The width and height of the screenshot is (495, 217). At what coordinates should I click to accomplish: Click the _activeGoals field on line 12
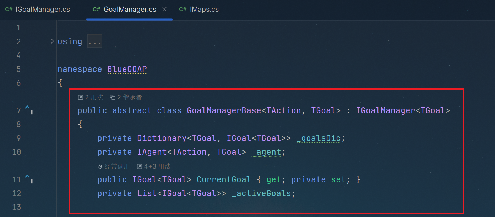[x=262, y=194]
